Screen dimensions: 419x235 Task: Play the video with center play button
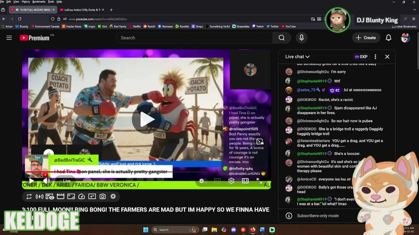[146, 119]
